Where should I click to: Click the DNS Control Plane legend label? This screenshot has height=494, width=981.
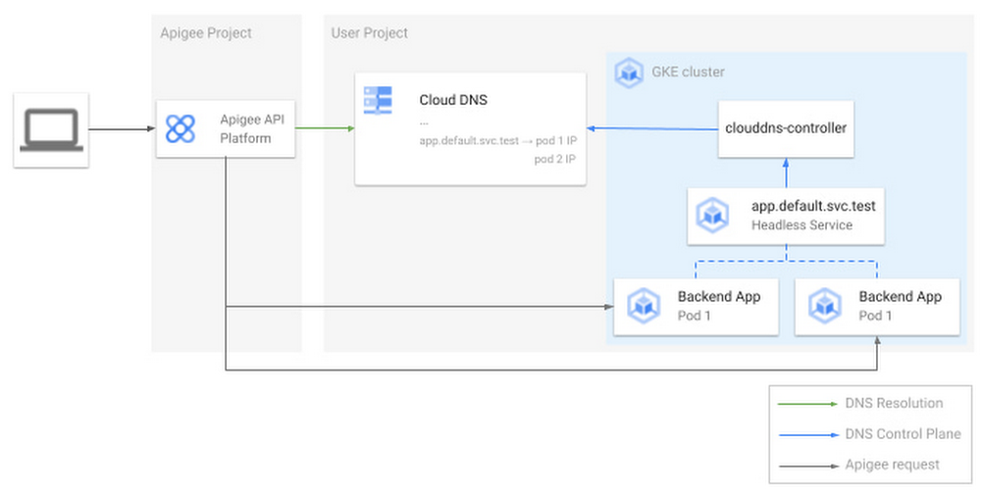click(x=903, y=434)
